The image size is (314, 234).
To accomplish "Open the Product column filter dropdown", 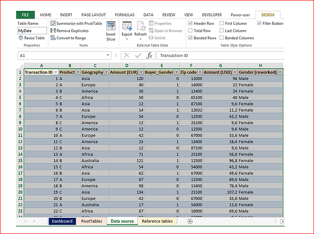I will pos(78,72).
